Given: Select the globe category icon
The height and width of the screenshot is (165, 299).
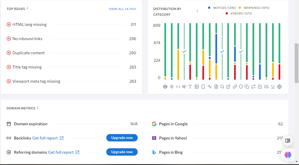Looking at the screenshot, I should click(279, 87).
